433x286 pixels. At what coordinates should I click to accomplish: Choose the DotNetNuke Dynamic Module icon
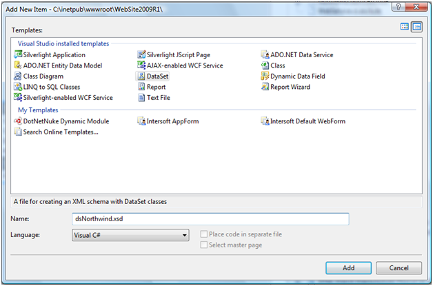tap(18, 121)
